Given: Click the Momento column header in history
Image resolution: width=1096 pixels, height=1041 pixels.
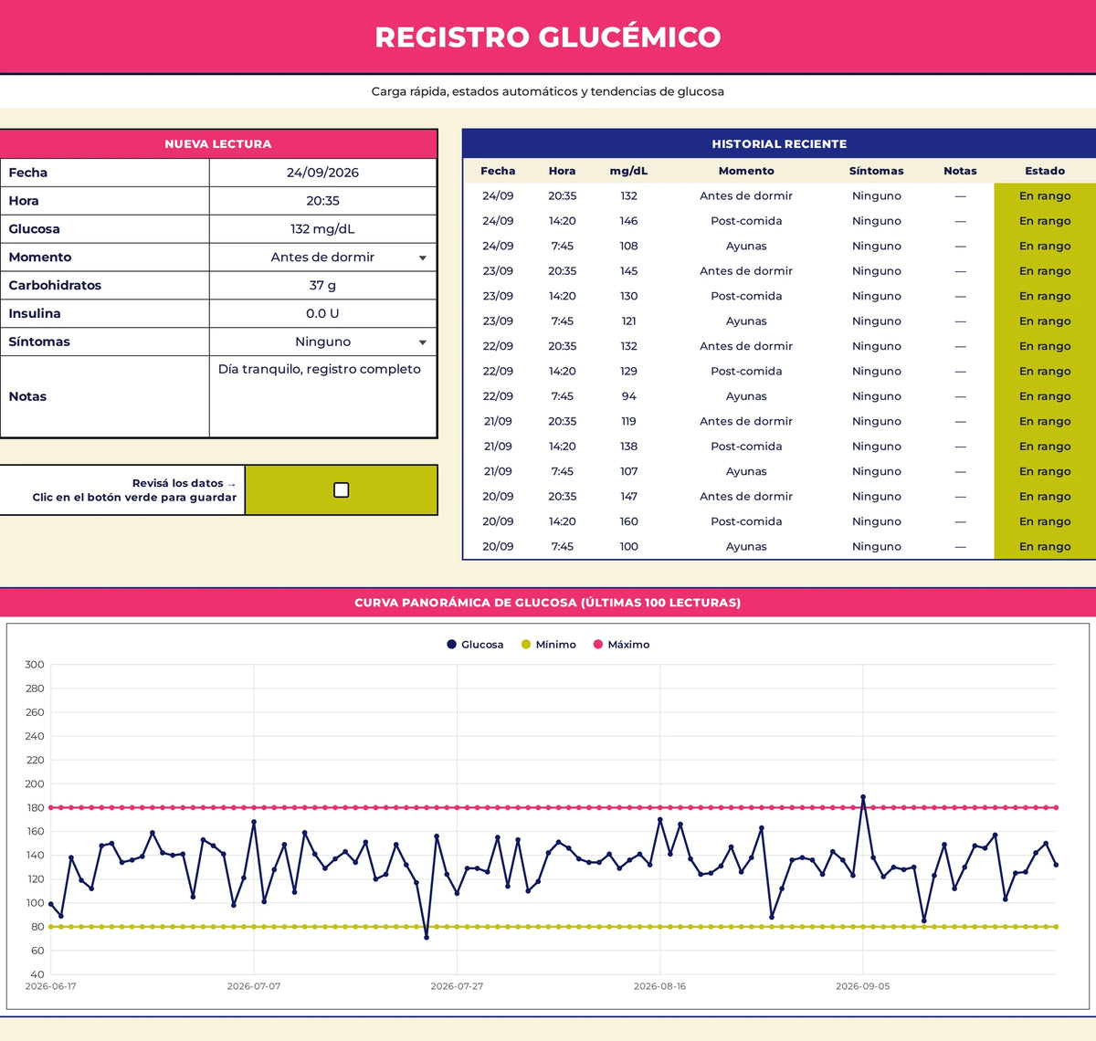Looking at the screenshot, I should tap(746, 171).
